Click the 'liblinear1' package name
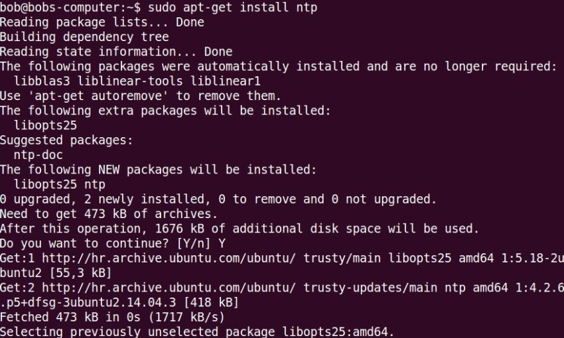This screenshot has height=338, width=564. point(225,81)
